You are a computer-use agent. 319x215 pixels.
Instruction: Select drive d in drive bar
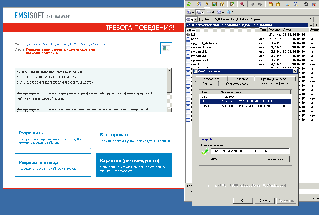(211, 12)
